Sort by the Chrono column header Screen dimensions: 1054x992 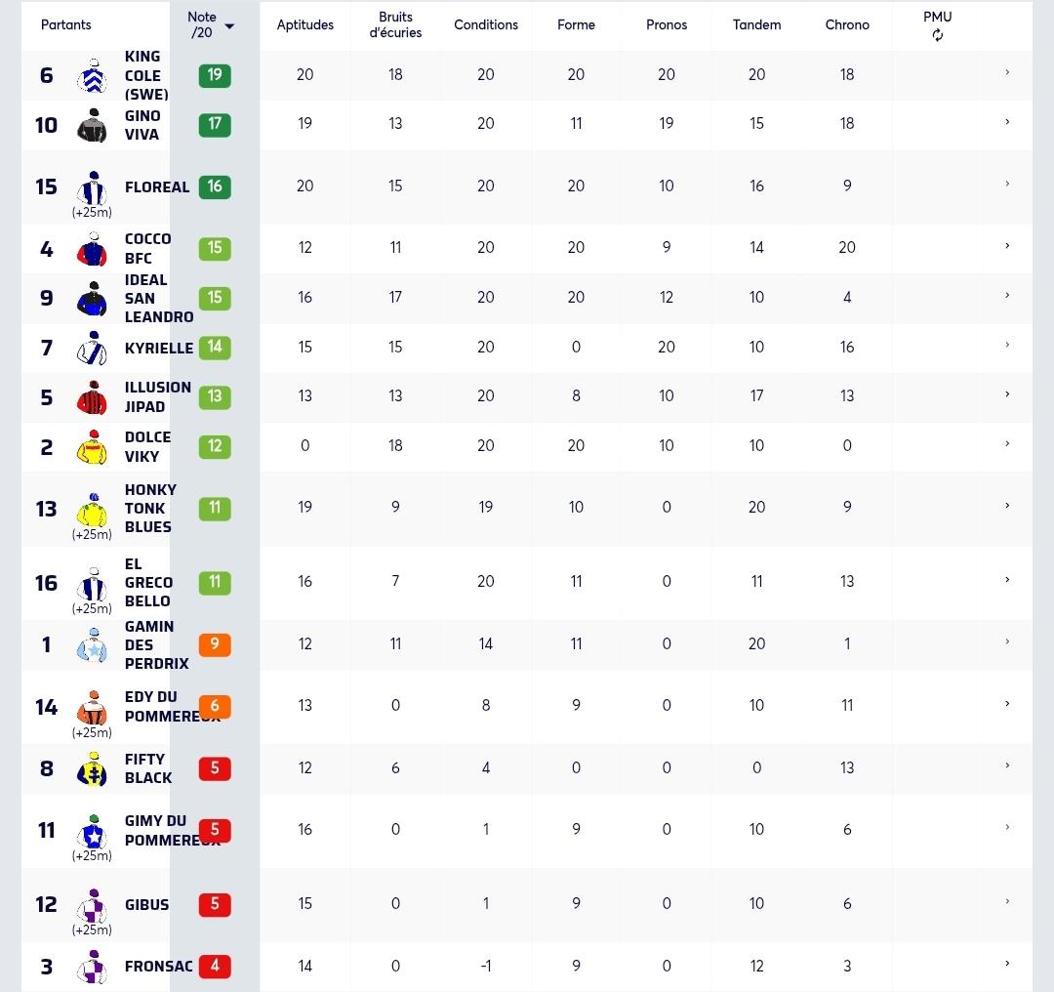pos(847,24)
